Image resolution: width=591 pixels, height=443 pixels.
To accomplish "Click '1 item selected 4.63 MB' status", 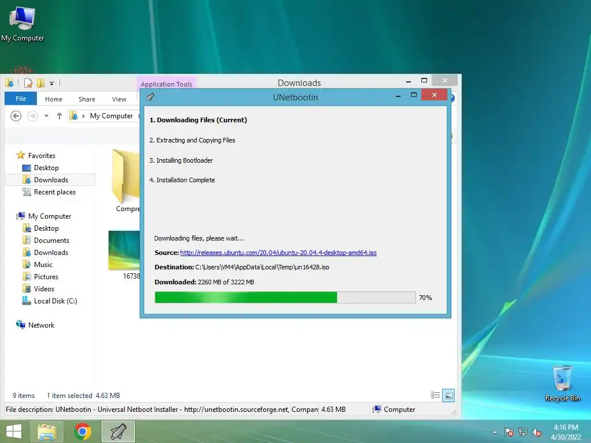I will [83, 396].
